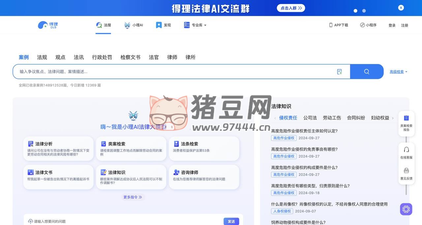Launch 在线客服 online customer service icon
The height and width of the screenshot is (225, 422).
coord(406,149)
